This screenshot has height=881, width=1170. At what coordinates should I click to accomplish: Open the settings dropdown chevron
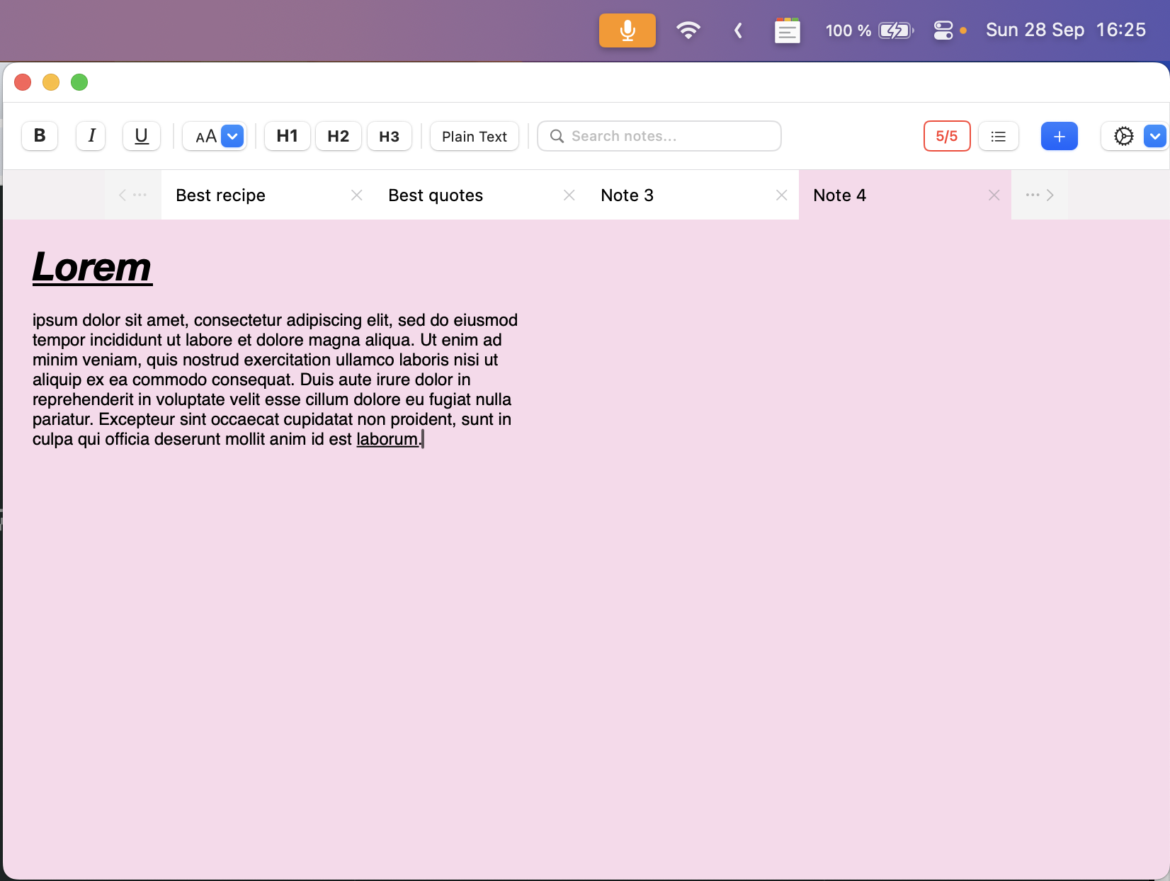(1154, 136)
